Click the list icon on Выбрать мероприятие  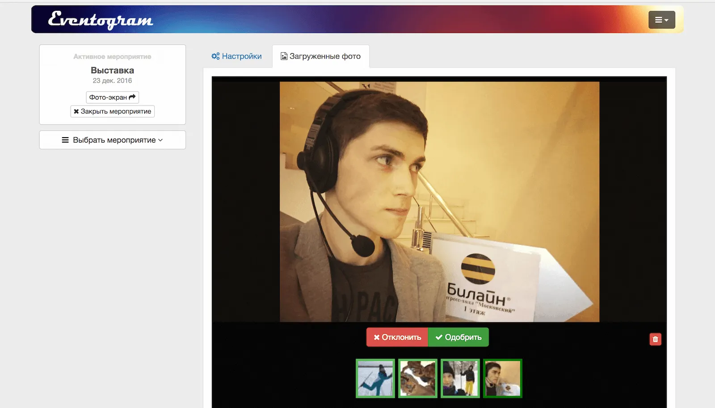click(64, 140)
